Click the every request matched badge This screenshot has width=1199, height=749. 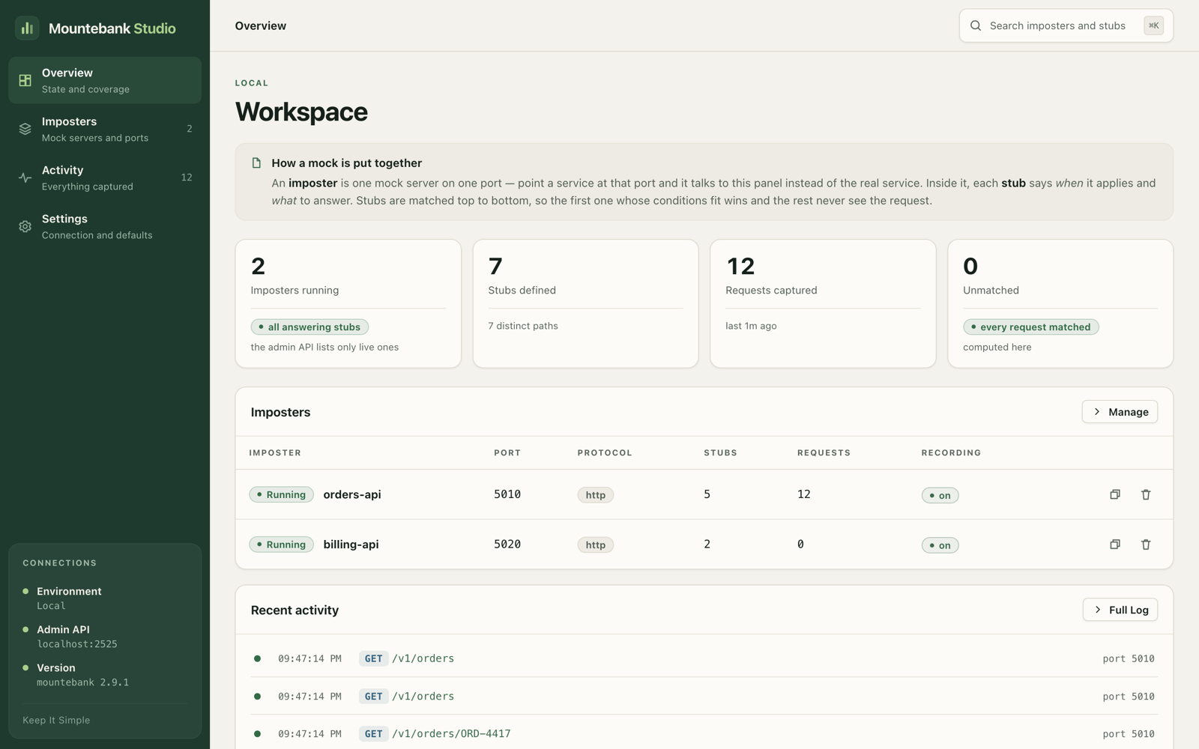[1031, 327]
